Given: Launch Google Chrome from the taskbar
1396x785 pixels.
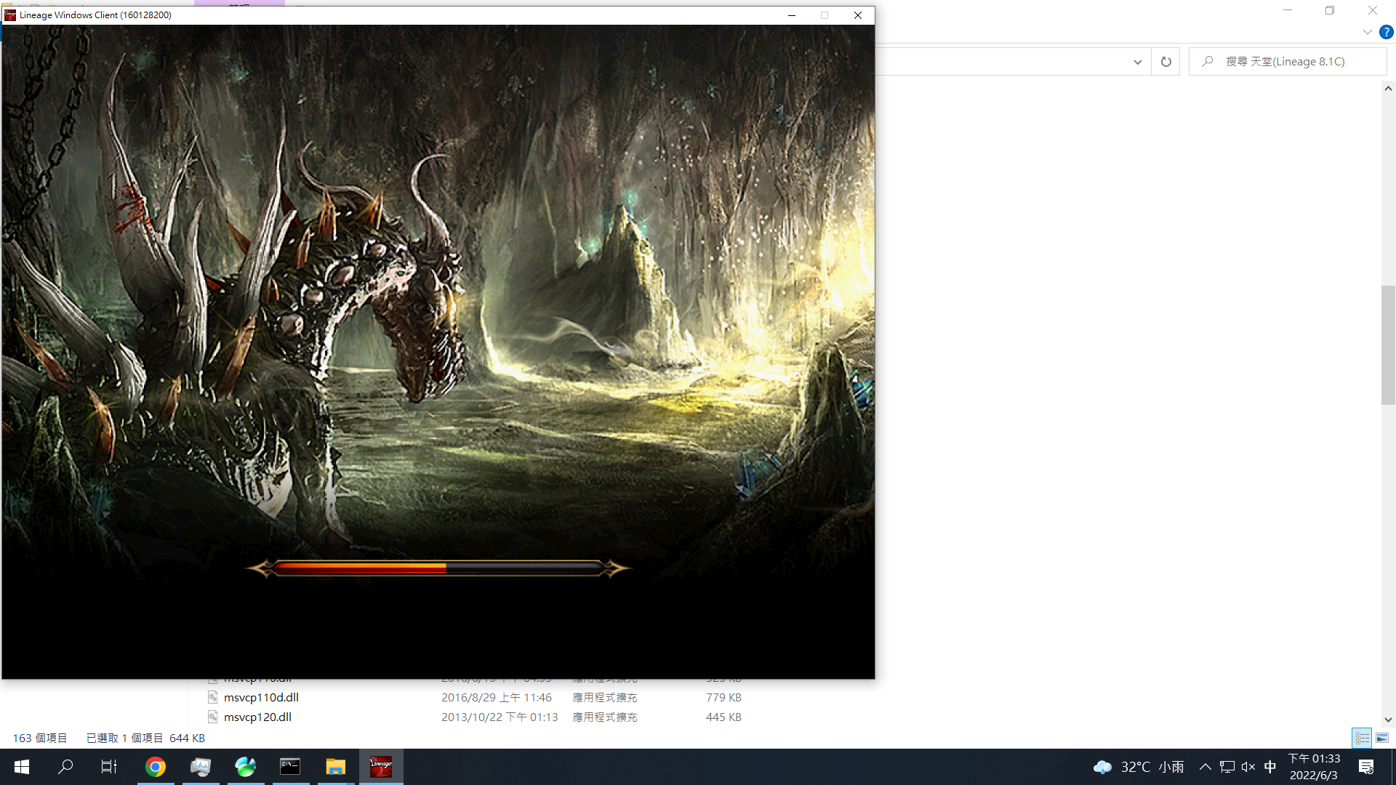Looking at the screenshot, I should [156, 767].
